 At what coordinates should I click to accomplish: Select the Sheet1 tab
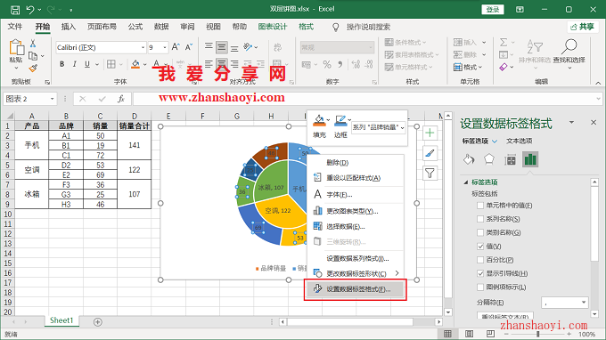click(x=61, y=320)
